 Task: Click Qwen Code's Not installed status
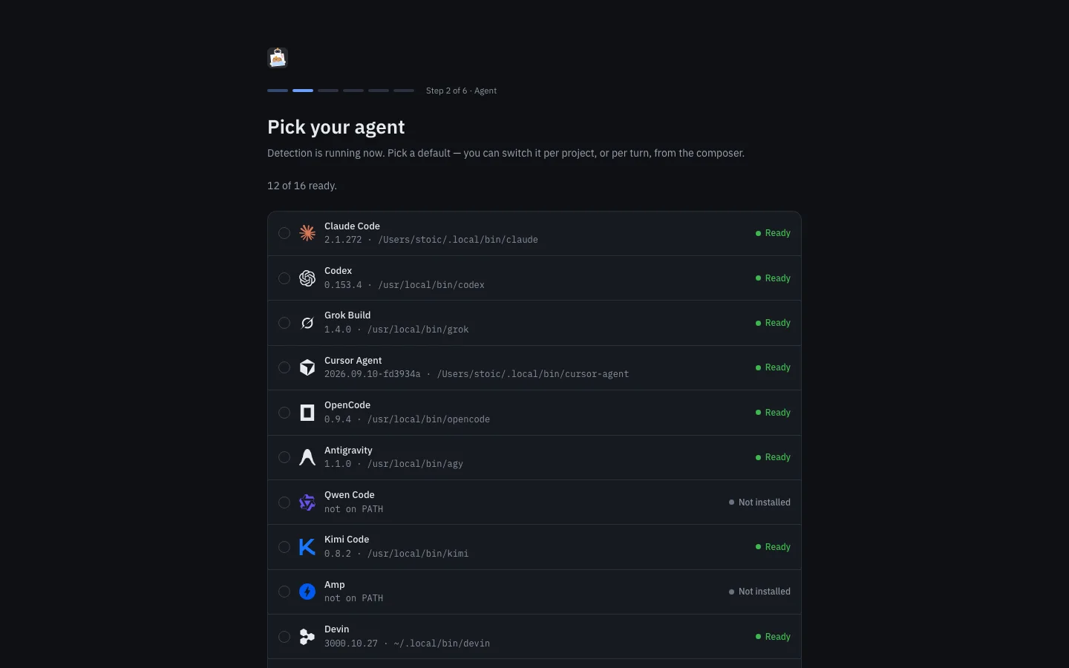(759, 502)
